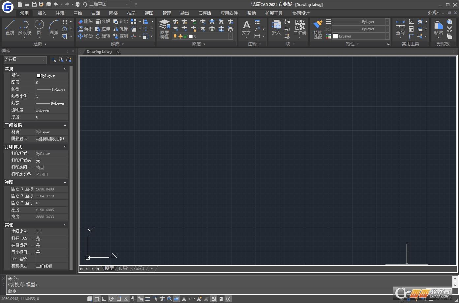Click the ByLayer color swatch in 特性 panel
Image resolution: width=459 pixels, height=303 pixels.
tap(335, 36)
